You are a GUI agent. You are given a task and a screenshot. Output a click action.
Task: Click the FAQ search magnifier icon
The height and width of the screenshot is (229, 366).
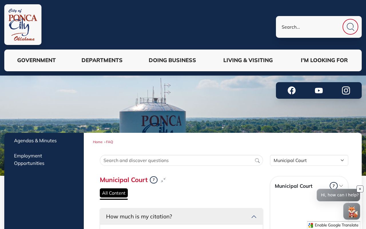tap(257, 161)
